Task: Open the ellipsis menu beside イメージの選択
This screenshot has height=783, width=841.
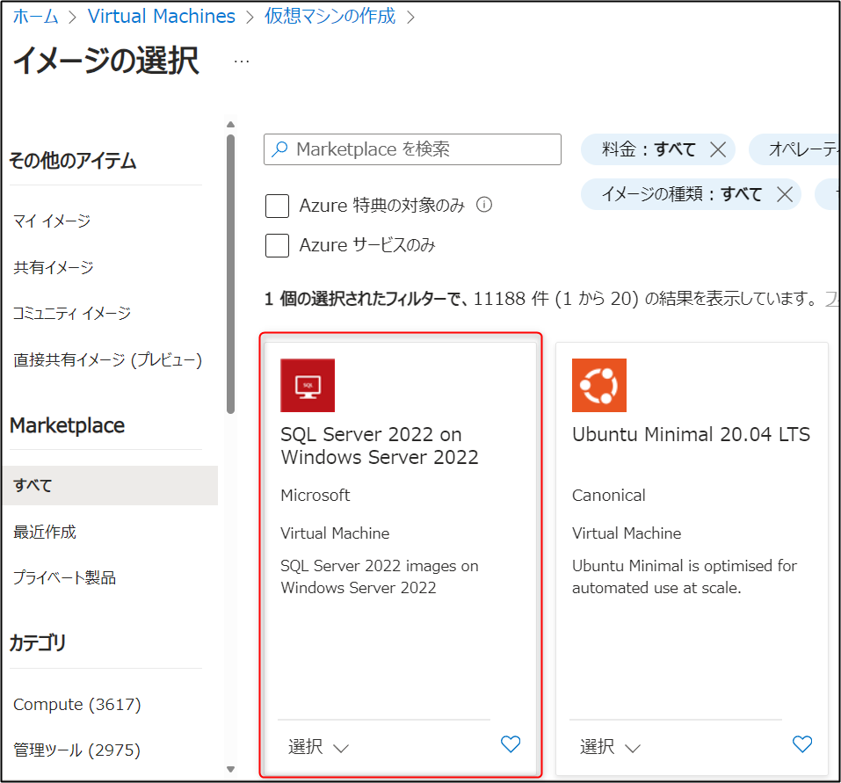Action: click(x=242, y=62)
